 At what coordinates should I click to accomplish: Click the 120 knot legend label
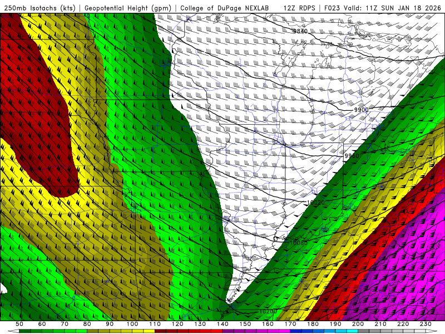177,324
